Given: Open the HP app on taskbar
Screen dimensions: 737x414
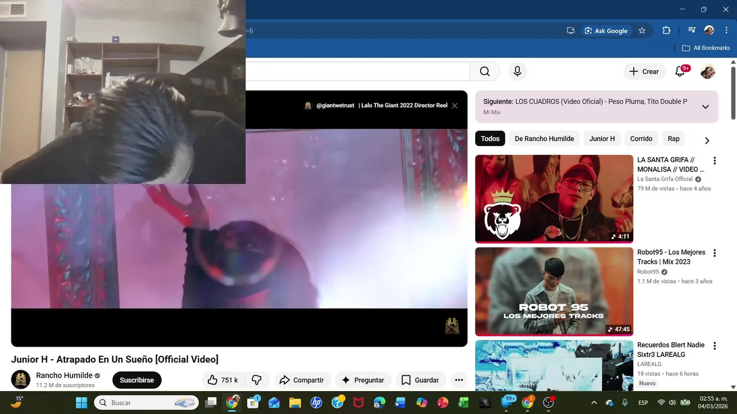Looking at the screenshot, I should click(316, 402).
